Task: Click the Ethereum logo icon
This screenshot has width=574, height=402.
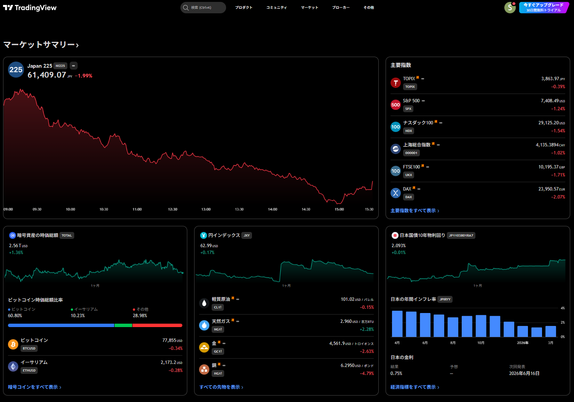Action: 13,366
